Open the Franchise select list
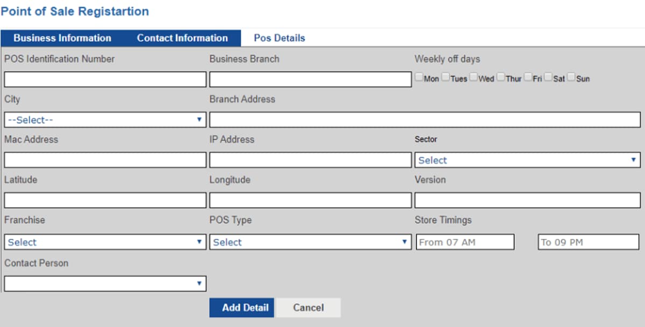This screenshot has height=327, width=645. click(105, 242)
